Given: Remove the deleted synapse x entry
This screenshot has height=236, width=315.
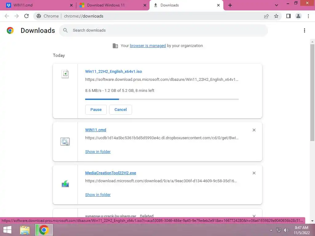Looking at the screenshot, I should click(x=254, y=216).
